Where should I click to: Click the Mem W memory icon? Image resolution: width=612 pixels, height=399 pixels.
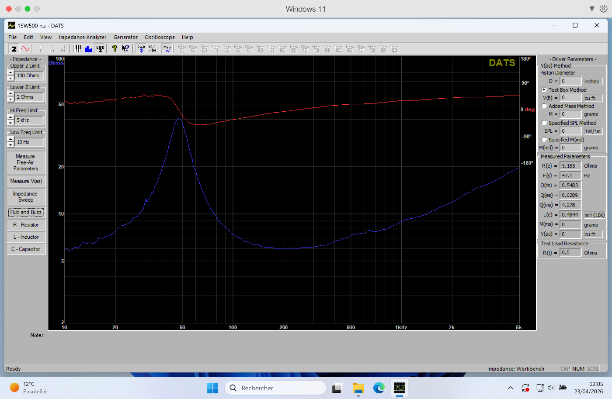pyautogui.click(x=167, y=49)
